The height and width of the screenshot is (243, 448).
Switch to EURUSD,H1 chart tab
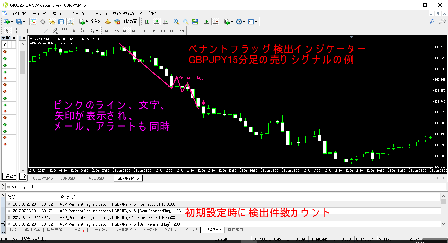70,178
